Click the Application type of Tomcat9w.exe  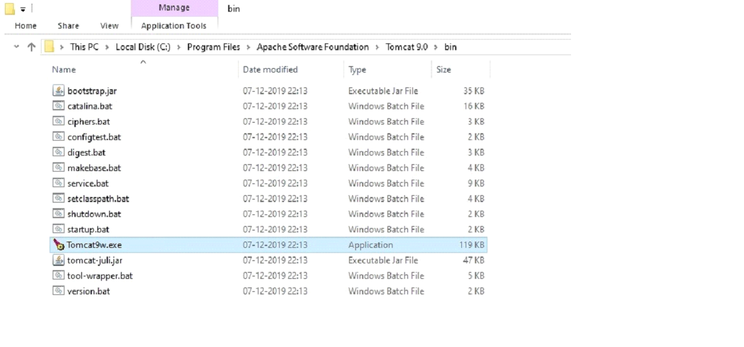click(x=371, y=245)
